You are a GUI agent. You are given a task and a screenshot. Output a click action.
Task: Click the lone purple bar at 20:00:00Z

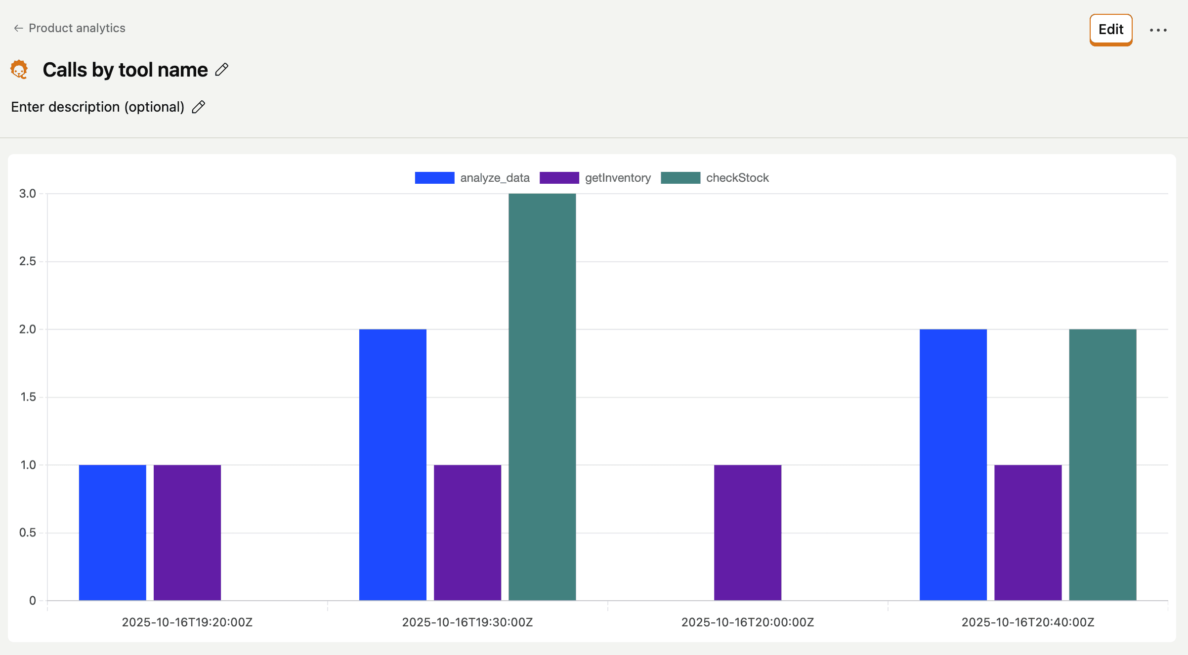click(x=747, y=532)
